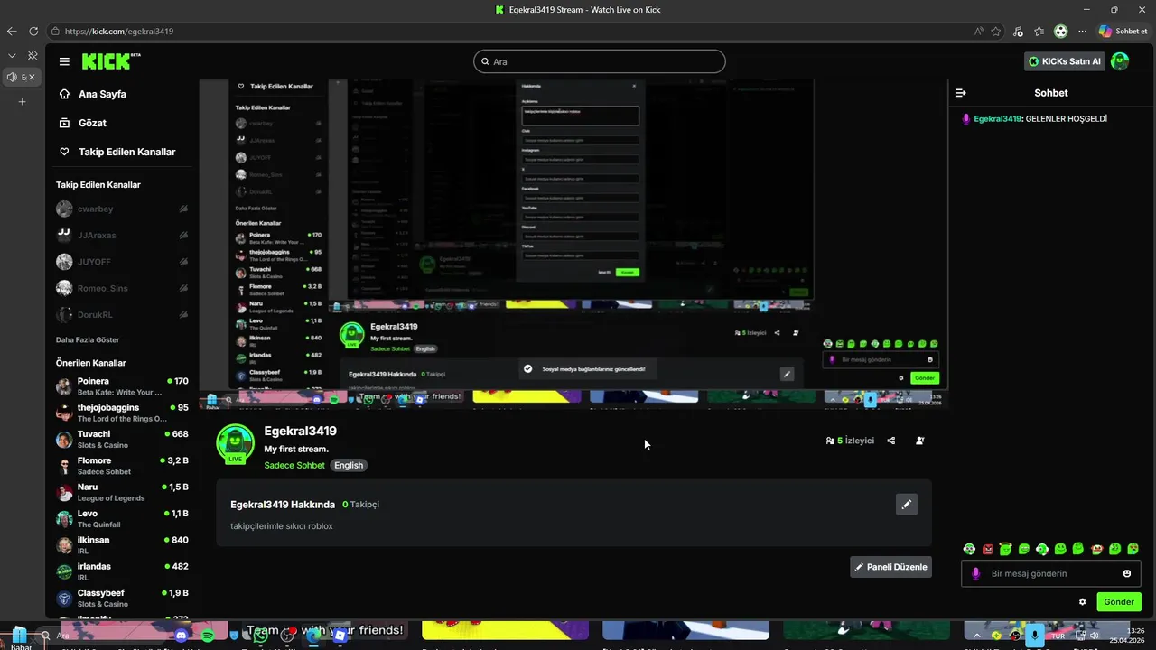Open the Discord taskbar icon
The width and height of the screenshot is (1156, 650).
182,636
